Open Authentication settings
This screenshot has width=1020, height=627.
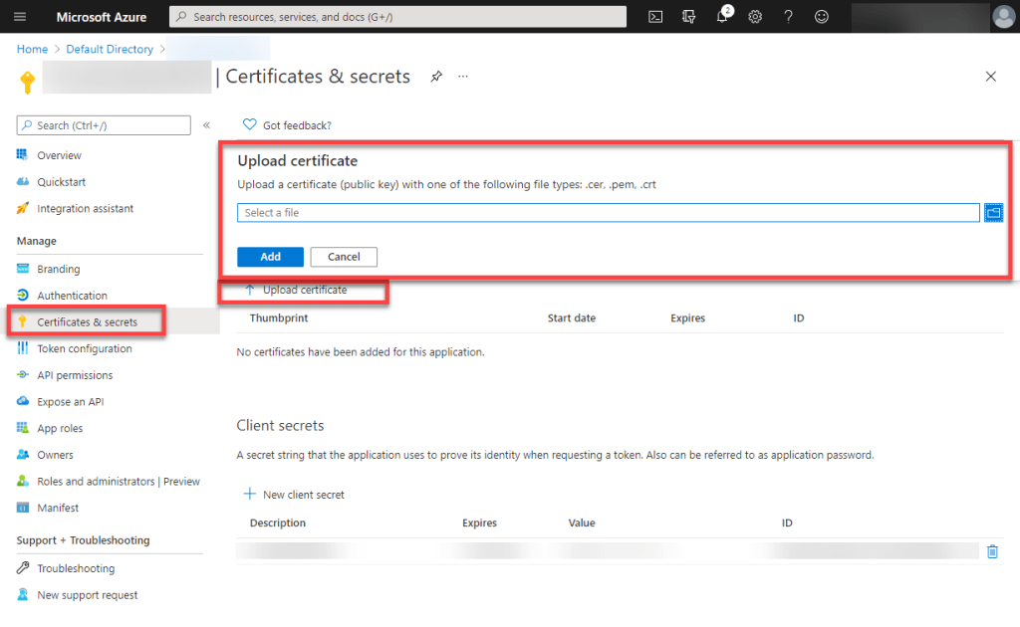[71, 295]
